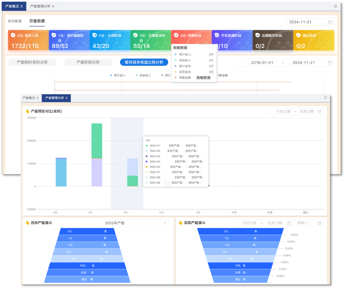Toggle the 实际收入 legend item in the chart
Screen dimensions: 345x289
pos(143,76)
